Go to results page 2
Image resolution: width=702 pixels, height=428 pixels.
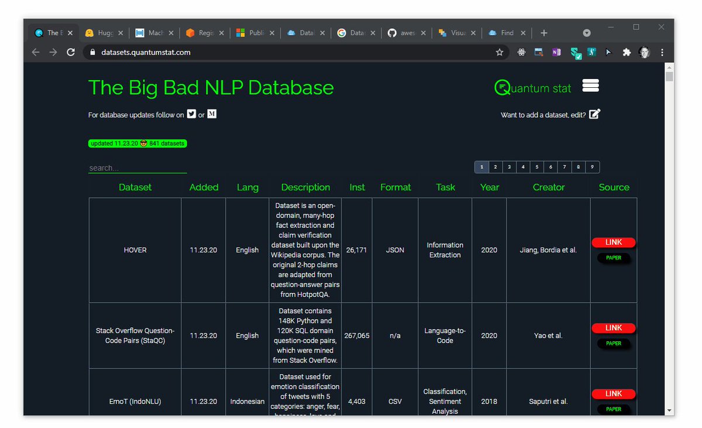coord(495,167)
